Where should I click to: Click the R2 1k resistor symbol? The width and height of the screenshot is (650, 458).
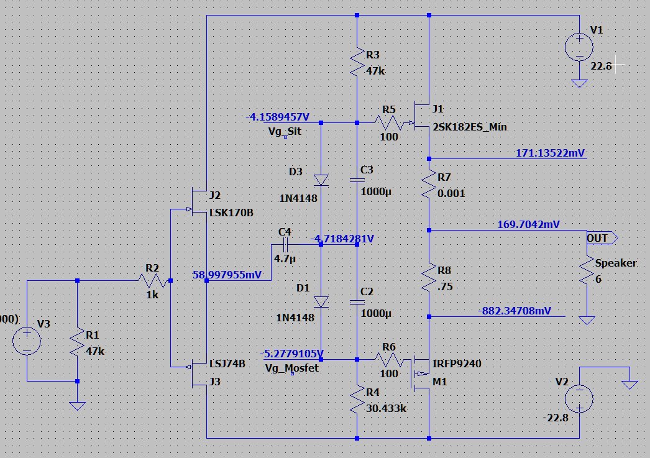(x=152, y=281)
